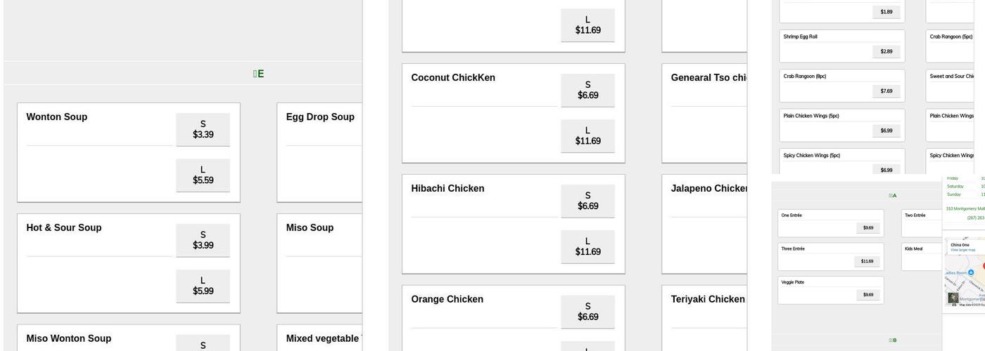Choose small Hot & Sour Soup $3.99
985x351 pixels.
pos(203,240)
